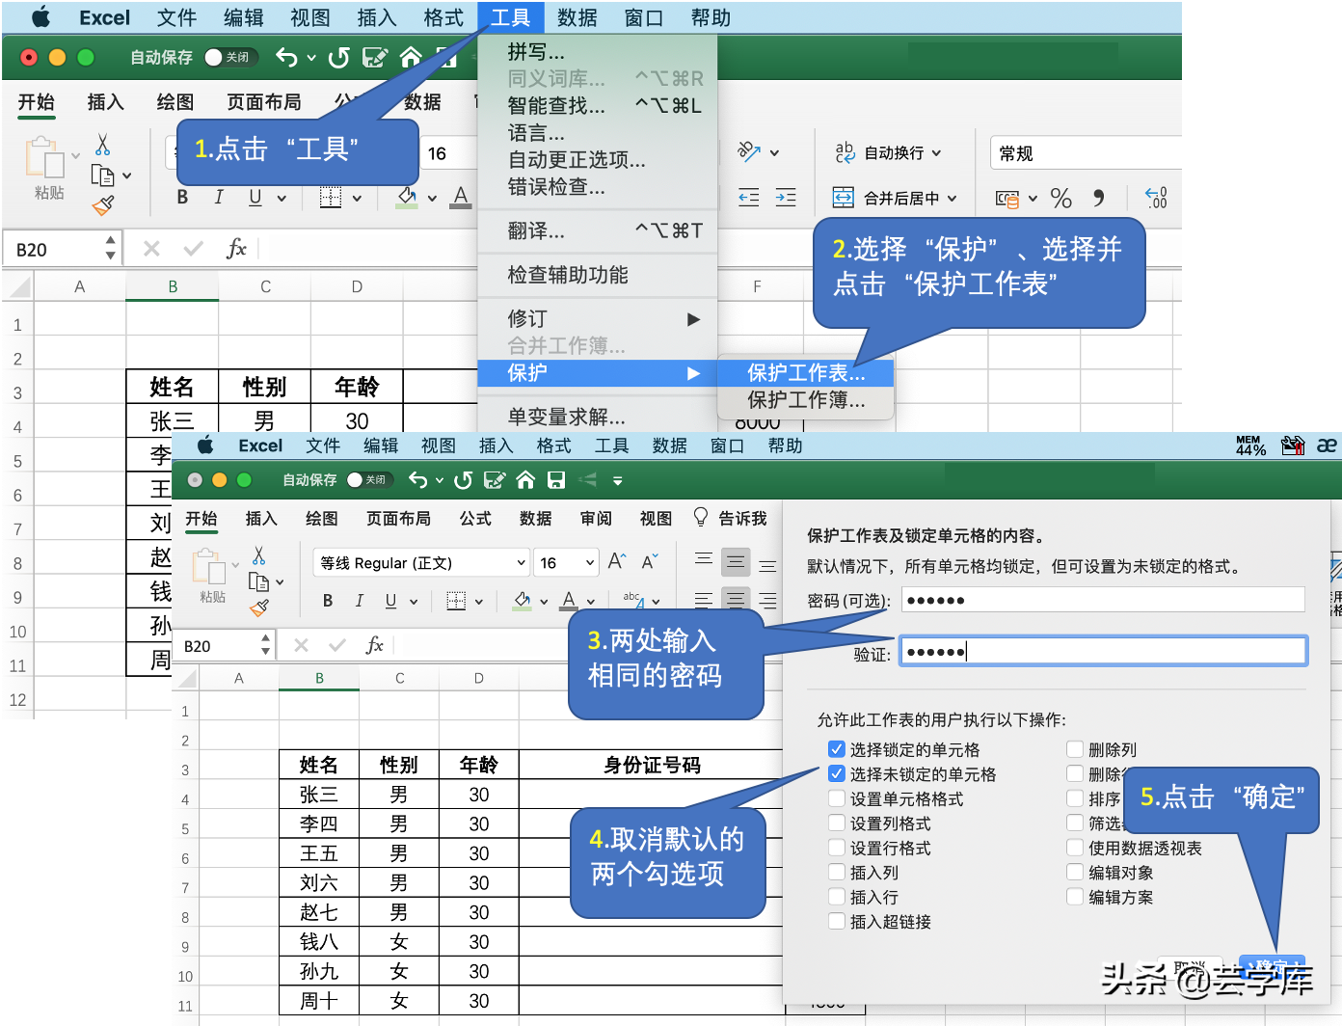
Task: Check the 设置列格式 checkbox
Action: [x=837, y=823]
